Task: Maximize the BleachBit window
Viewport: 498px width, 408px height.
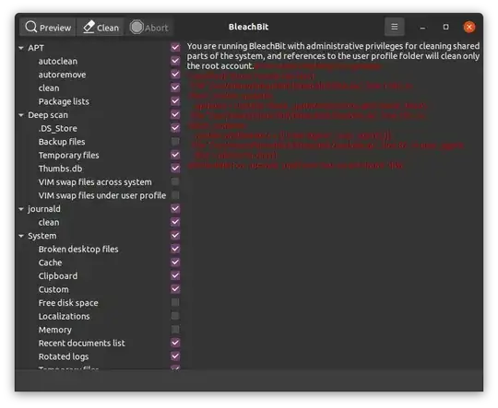Action: [446, 27]
